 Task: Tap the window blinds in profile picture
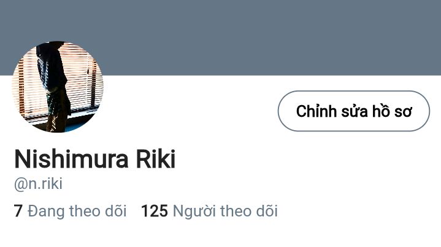tap(82, 81)
